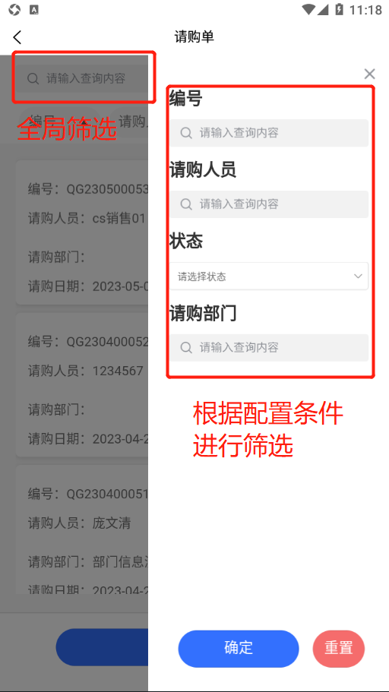Click the magnifier icon in 请购部门 field

pyautogui.click(x=186, y=348)
